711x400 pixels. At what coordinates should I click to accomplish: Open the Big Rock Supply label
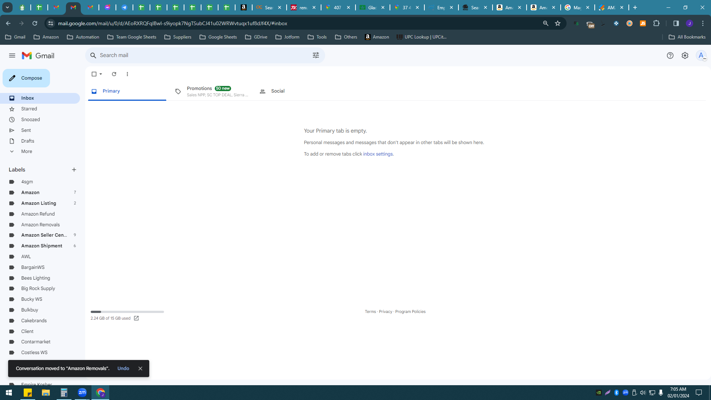coord(40,289)
